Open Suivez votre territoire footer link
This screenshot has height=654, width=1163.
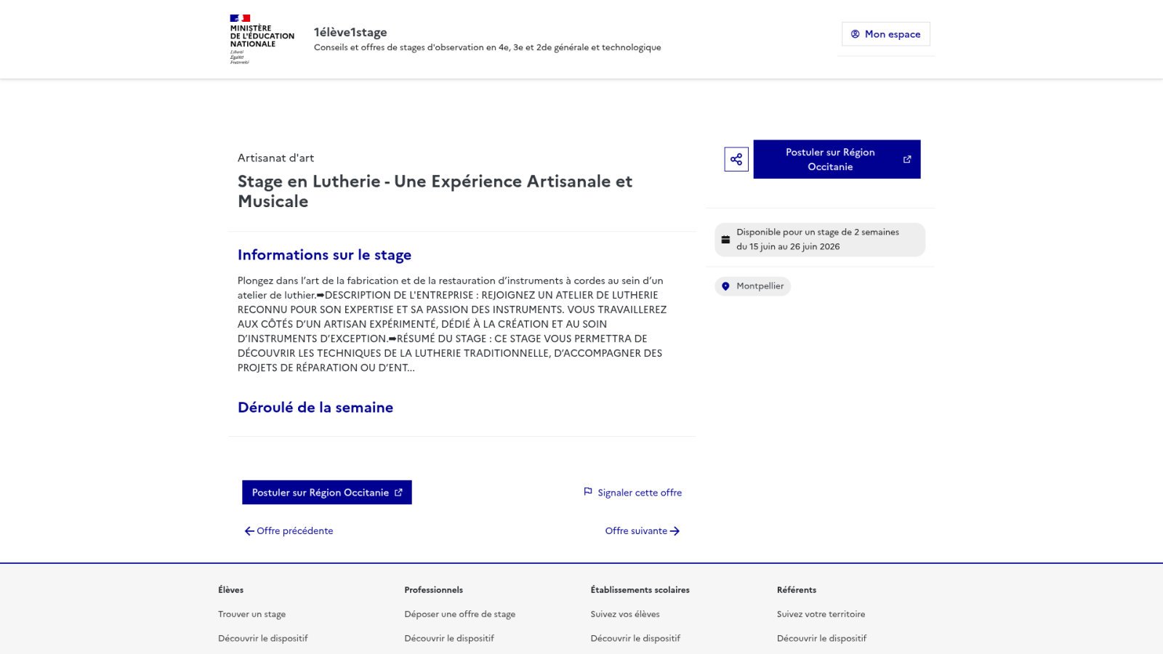(821, 614)
